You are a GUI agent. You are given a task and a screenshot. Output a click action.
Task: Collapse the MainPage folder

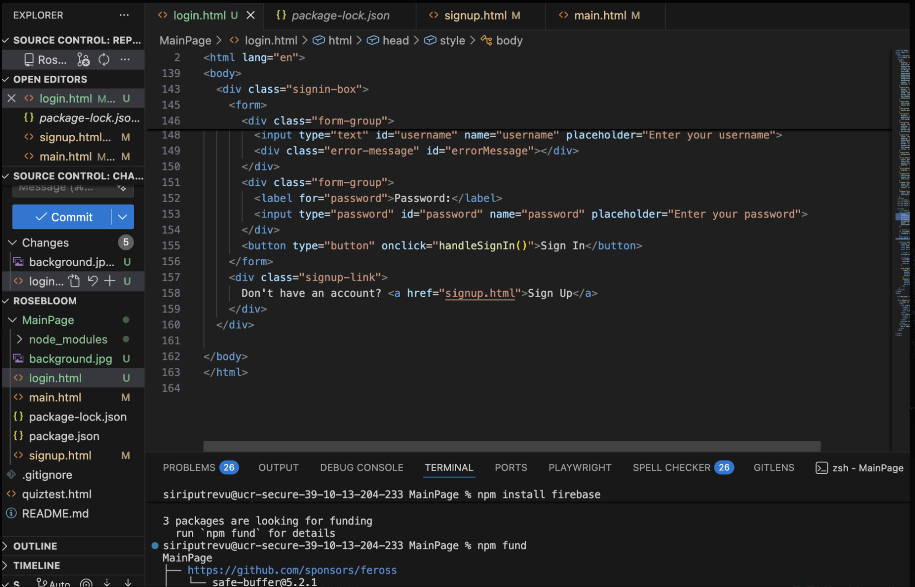13,320
